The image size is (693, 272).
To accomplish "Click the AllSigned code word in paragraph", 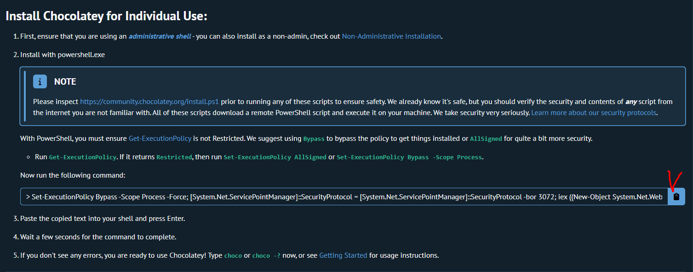I will 486,139.
